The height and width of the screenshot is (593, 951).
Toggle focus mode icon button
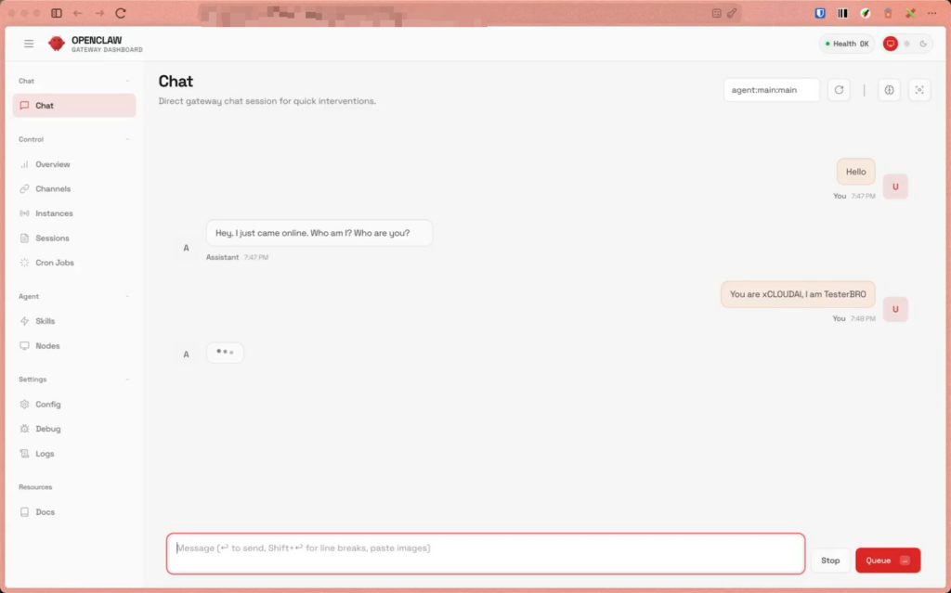coord(919,90)
